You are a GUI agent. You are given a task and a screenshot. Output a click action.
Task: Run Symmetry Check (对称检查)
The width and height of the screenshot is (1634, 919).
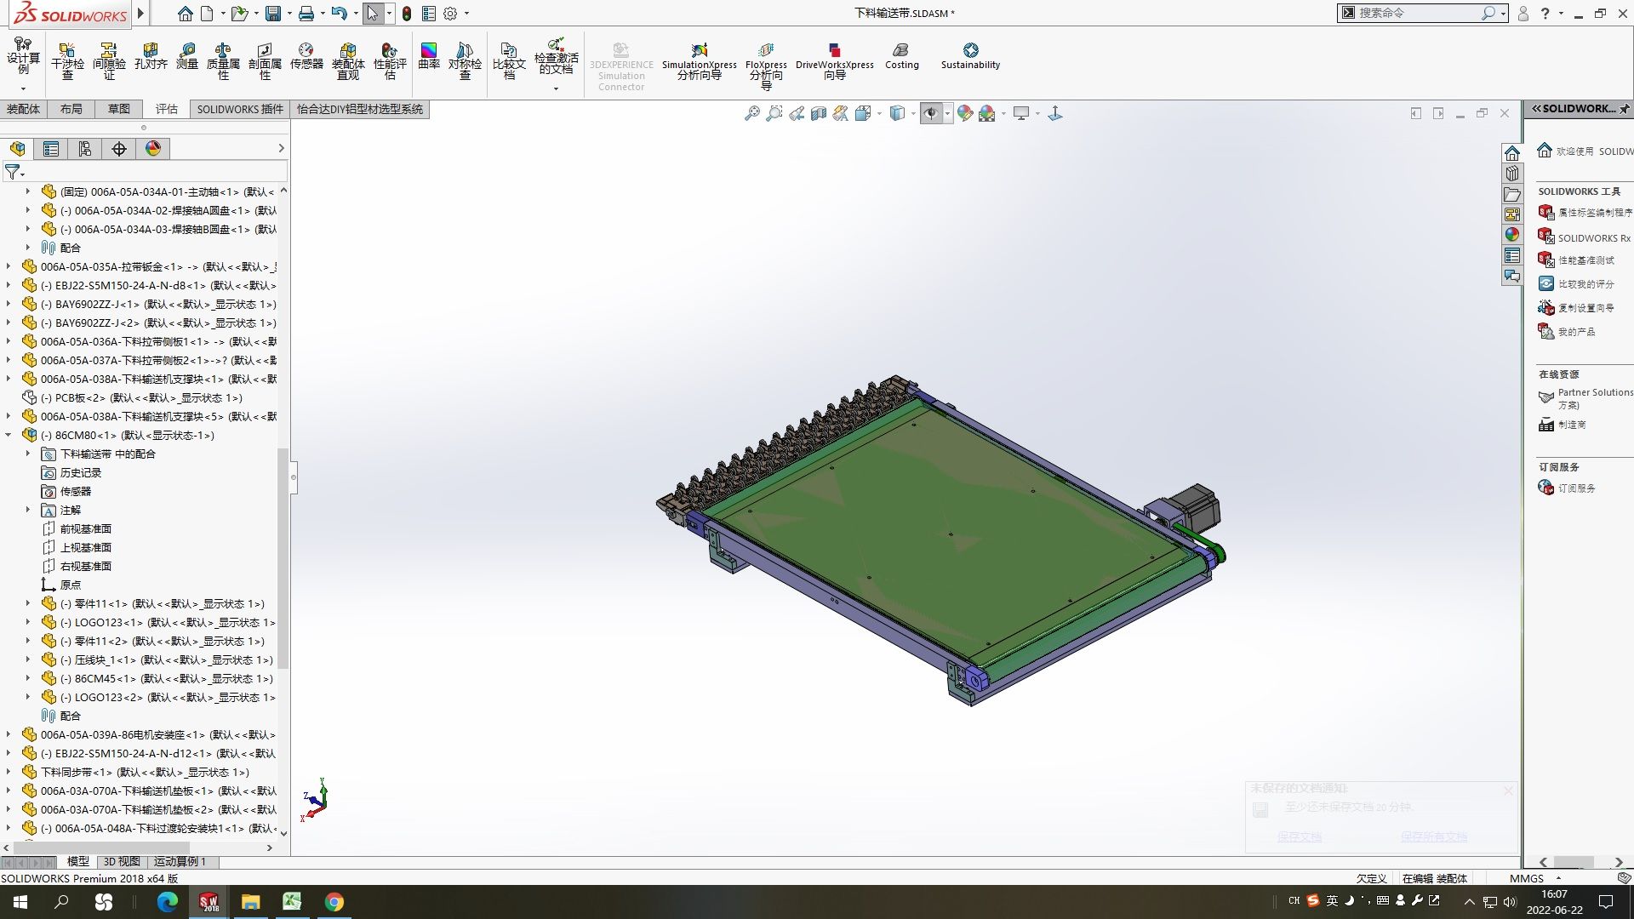(x=465, y=60)
